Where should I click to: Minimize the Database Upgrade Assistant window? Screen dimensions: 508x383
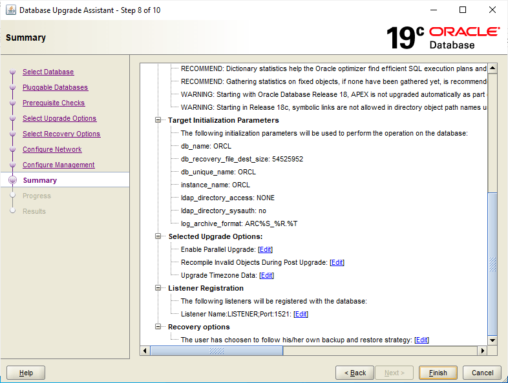(x=434, y=10)
